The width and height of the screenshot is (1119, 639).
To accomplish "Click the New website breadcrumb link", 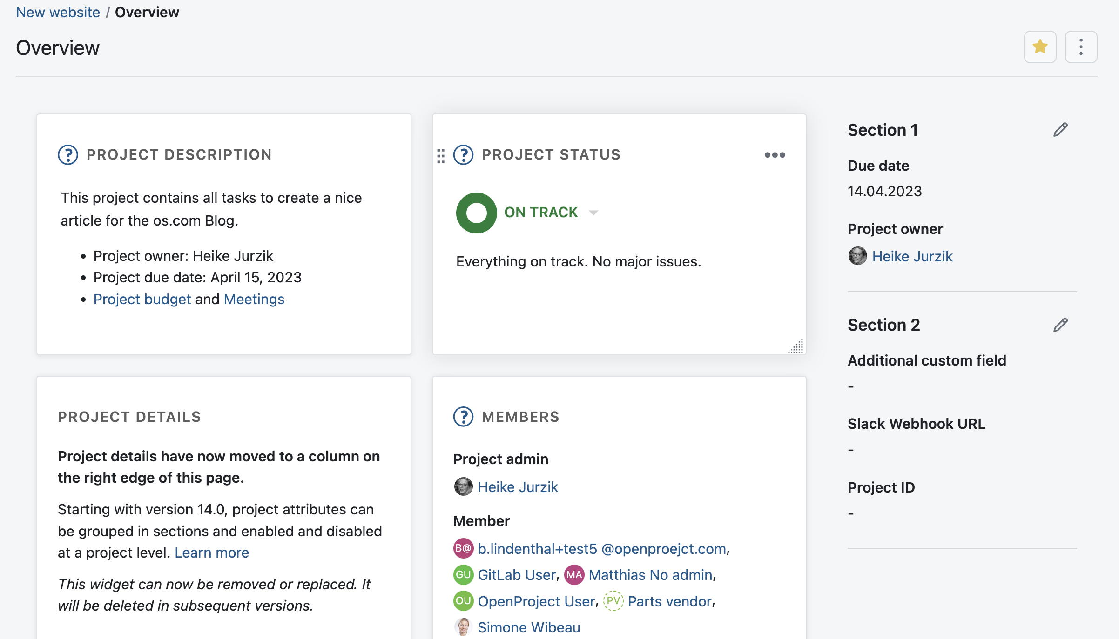I will coord(58,12).
